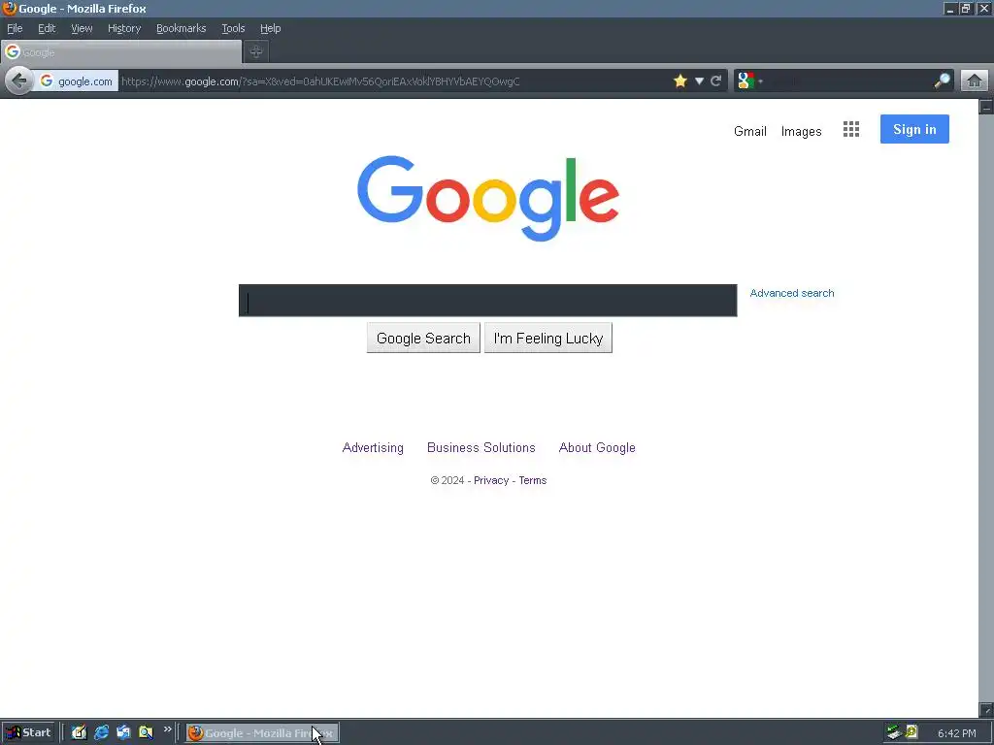The height and width of the screenshot is (745, 994).
Task: Click the folder search quick launch icon
Action: click(146, 733)
